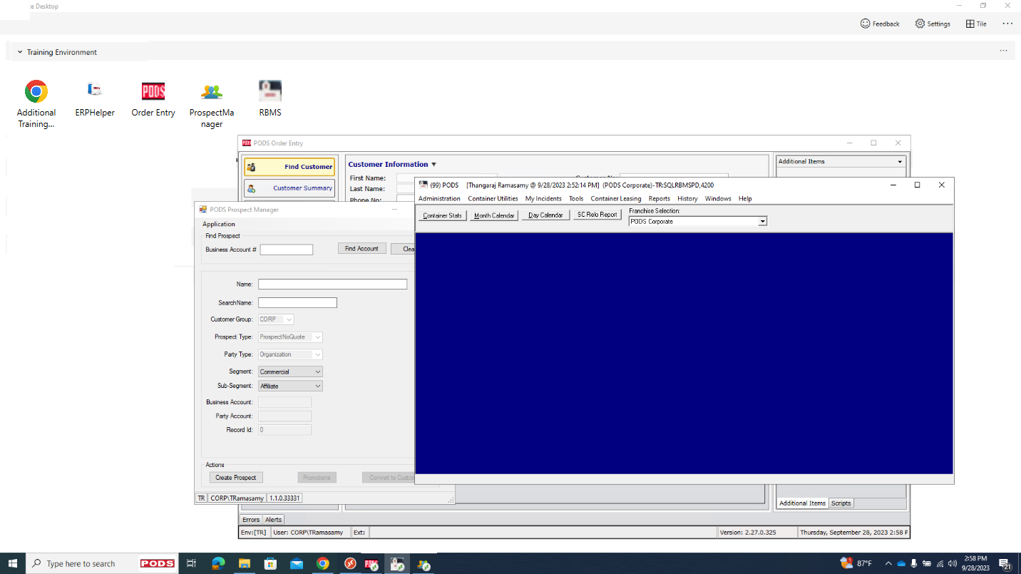Open Additional Items dropdown in Order Entry
This screenshot has height=574, width=1021.
(x=900, y=162)
